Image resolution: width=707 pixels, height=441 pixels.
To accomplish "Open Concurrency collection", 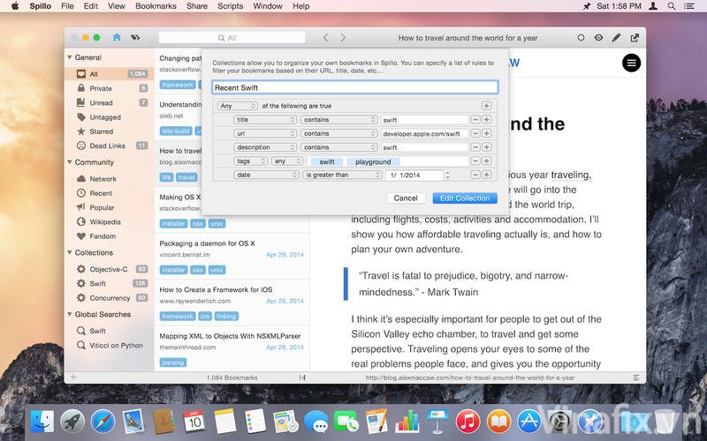I will [x=110, y=298].
